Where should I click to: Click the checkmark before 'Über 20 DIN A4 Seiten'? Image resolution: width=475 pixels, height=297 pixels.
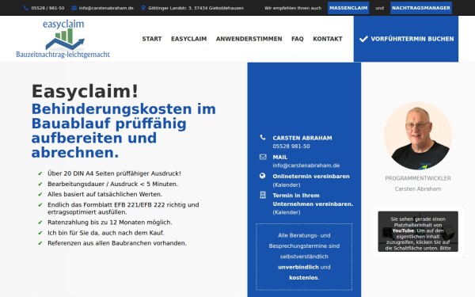[x=40, y=173]
